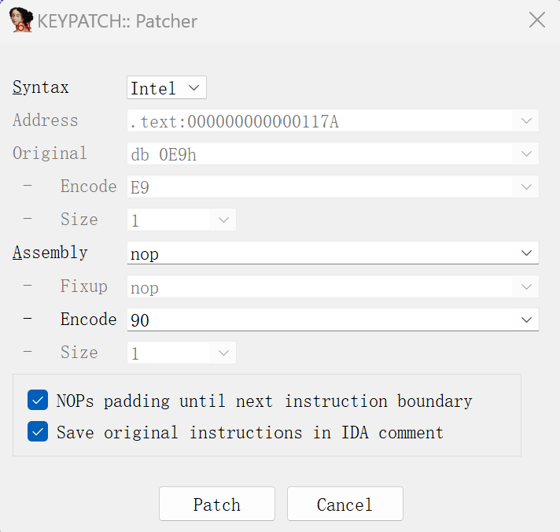Click the Encode field showing 90
The height and width of the screenshot is (532, 560).
click(315, 320)
